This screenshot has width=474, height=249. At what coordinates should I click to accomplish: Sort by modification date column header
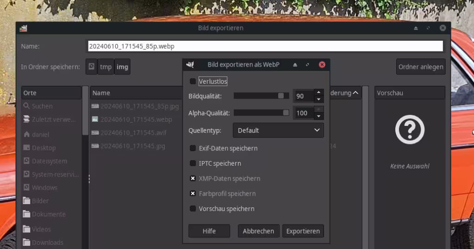(x=345, y=93)
